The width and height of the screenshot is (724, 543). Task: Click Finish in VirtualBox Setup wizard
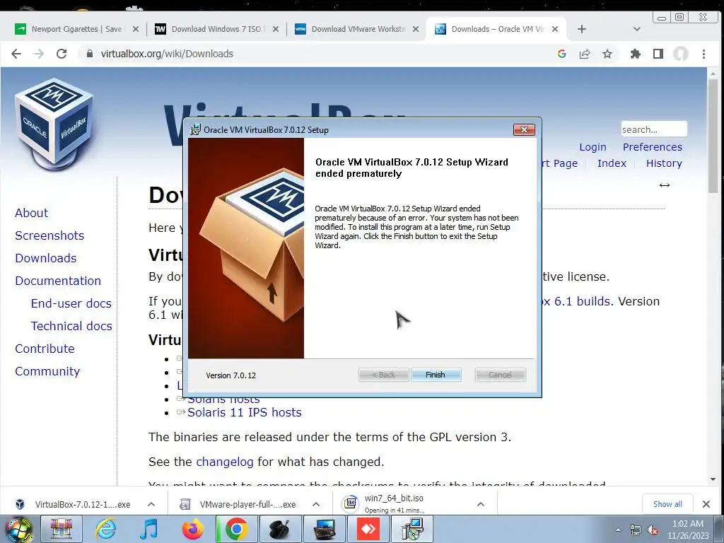pyautogui.click(x=436, y=375)
